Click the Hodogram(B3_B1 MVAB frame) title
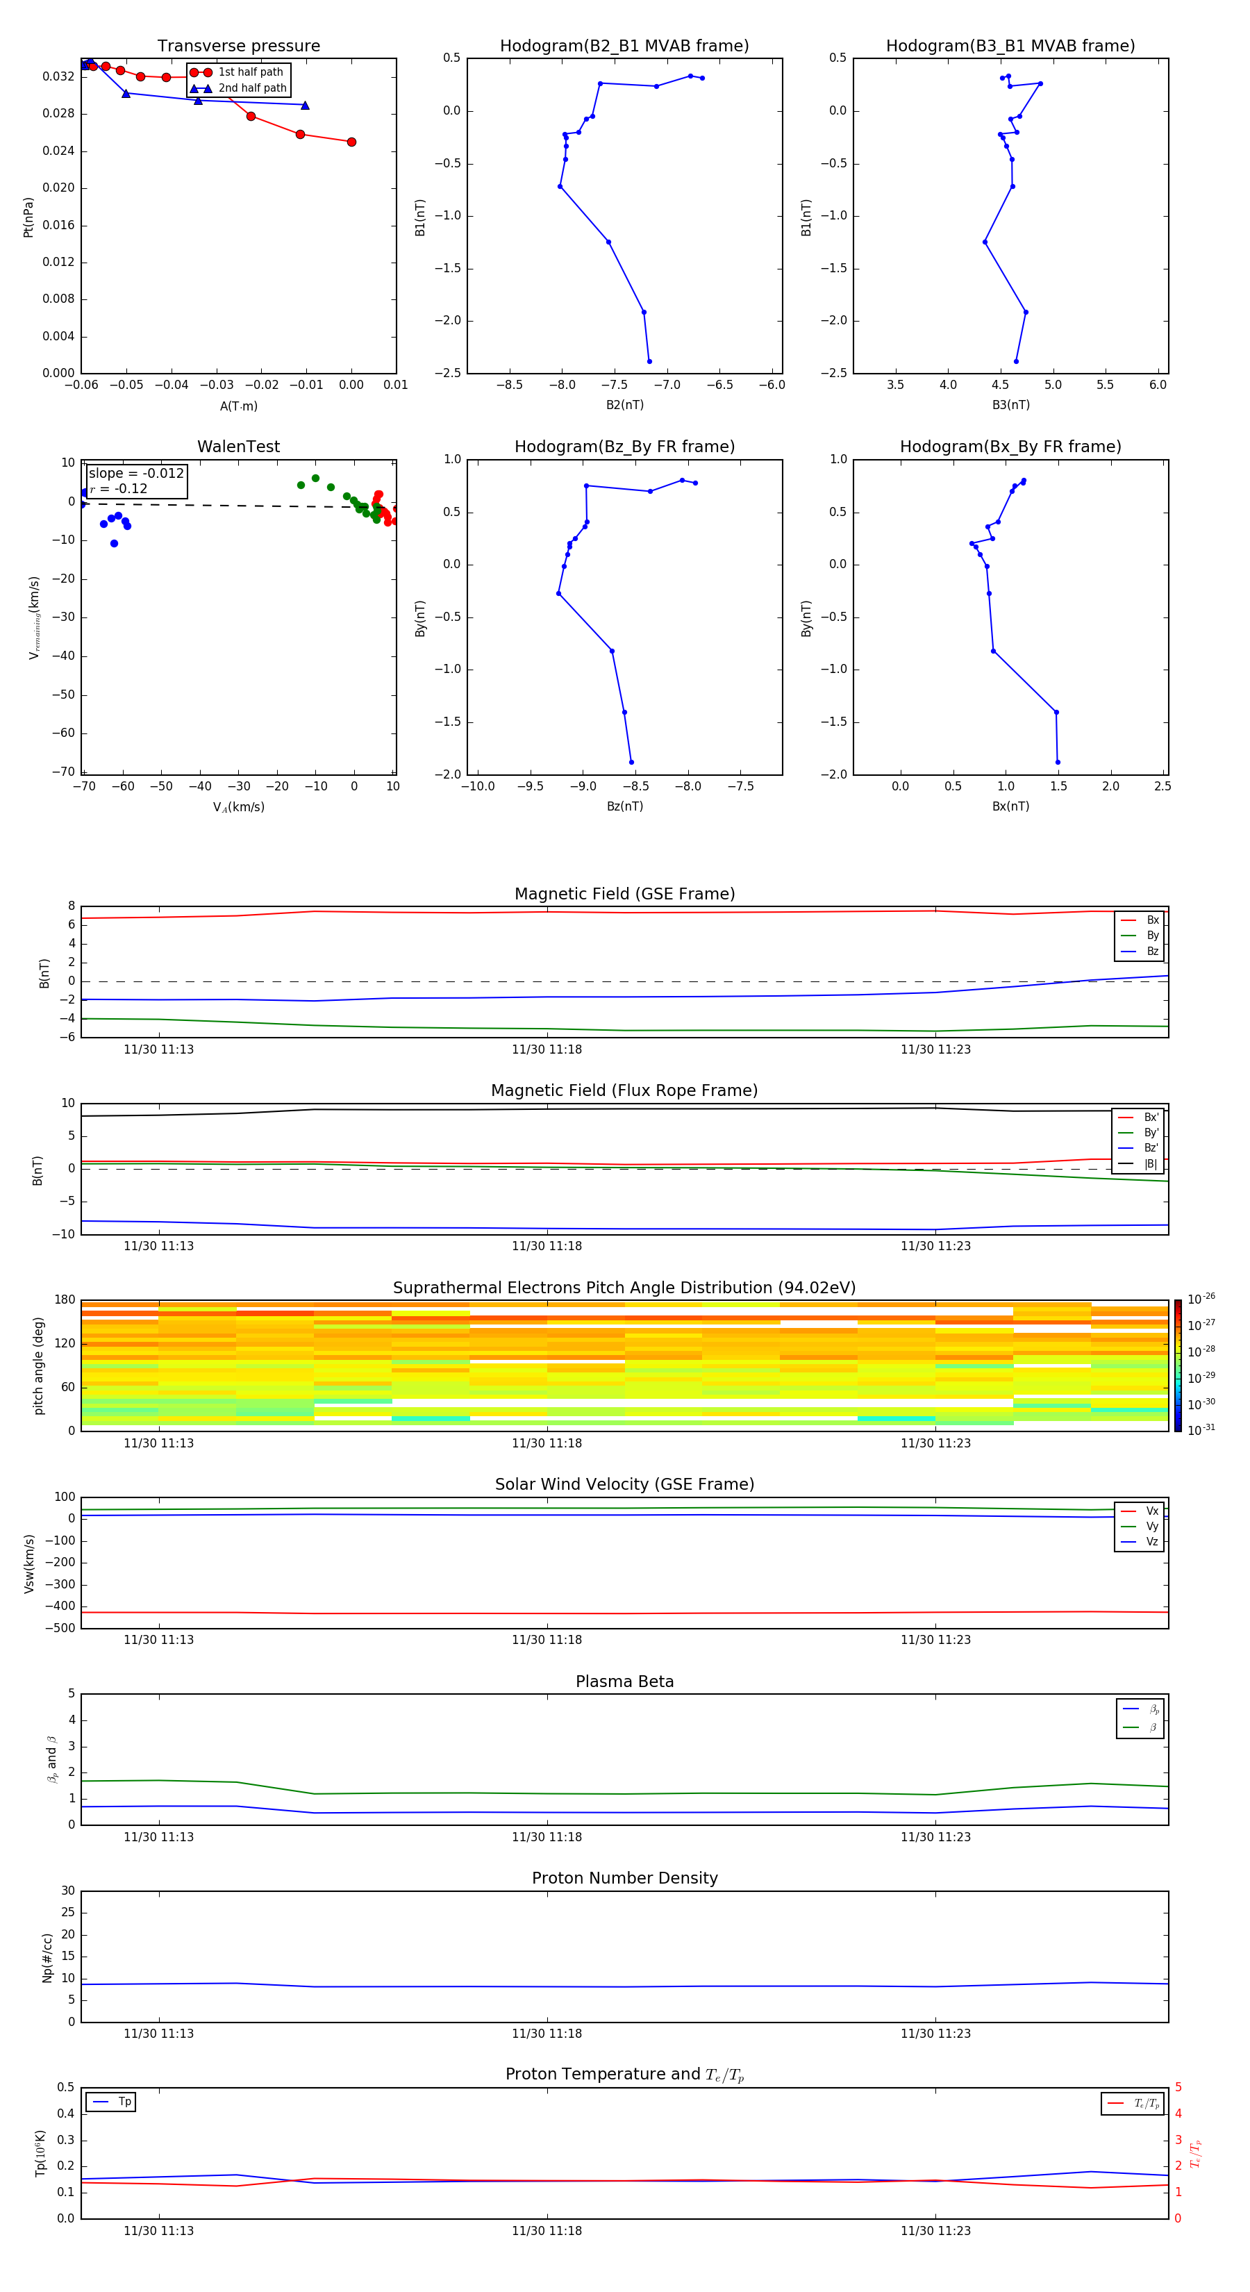 [x=1010, y=47]
